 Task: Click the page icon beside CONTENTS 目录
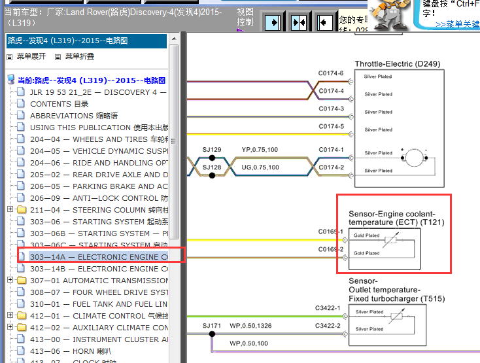click(21, 103)
